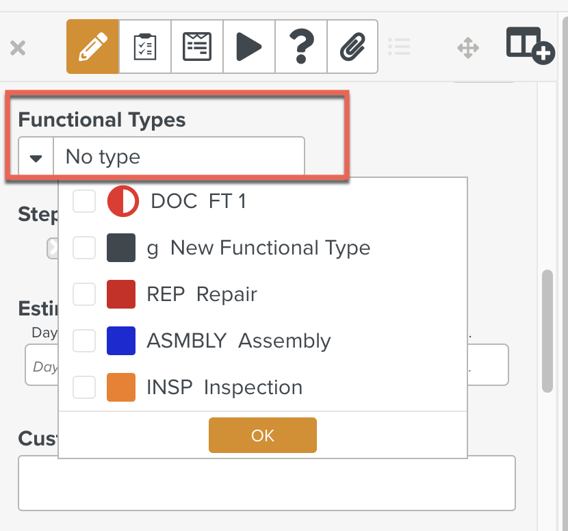Check the DOC FT 1 checkbox
The height and width of the screenshot is (531, 568).
click(x=84, y=200)
